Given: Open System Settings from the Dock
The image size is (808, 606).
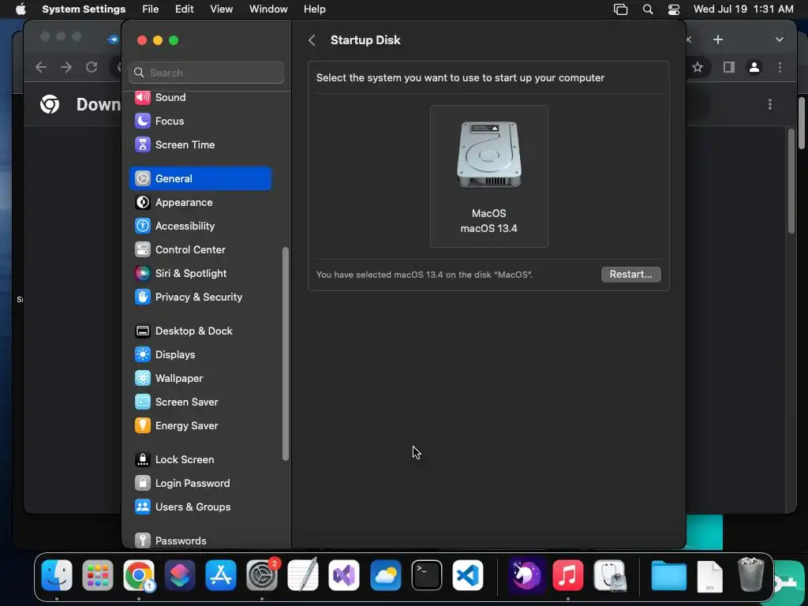Looking at the screenshot, I should click(262, 575).
